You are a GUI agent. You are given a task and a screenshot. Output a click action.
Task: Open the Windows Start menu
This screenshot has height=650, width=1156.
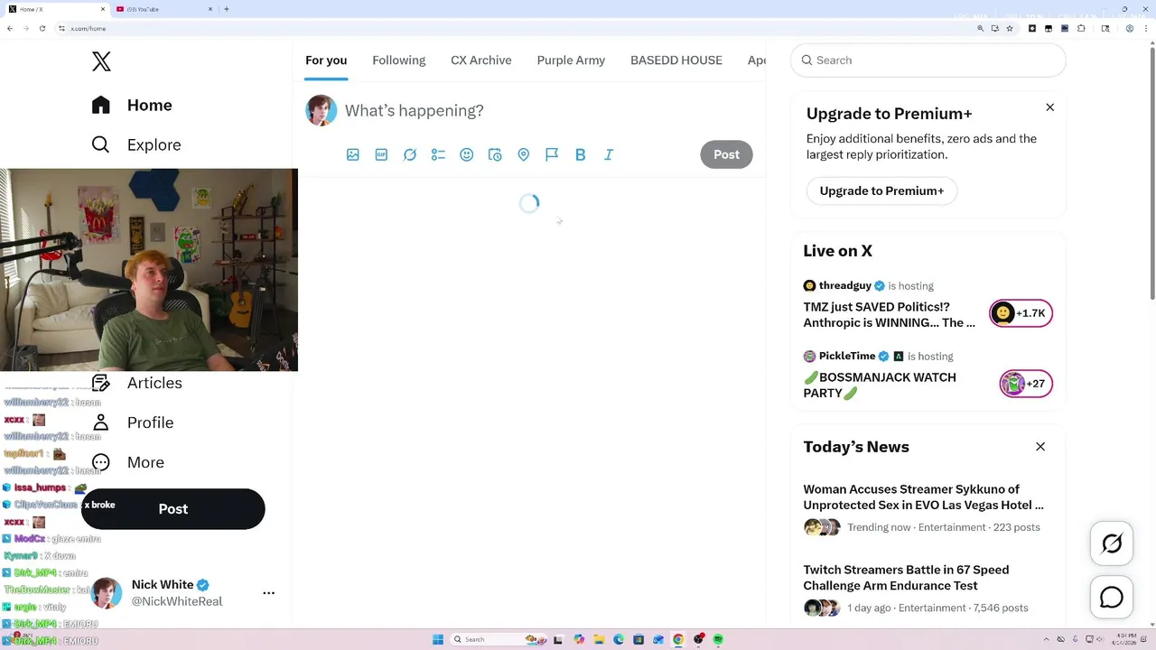tap(438, 639)
